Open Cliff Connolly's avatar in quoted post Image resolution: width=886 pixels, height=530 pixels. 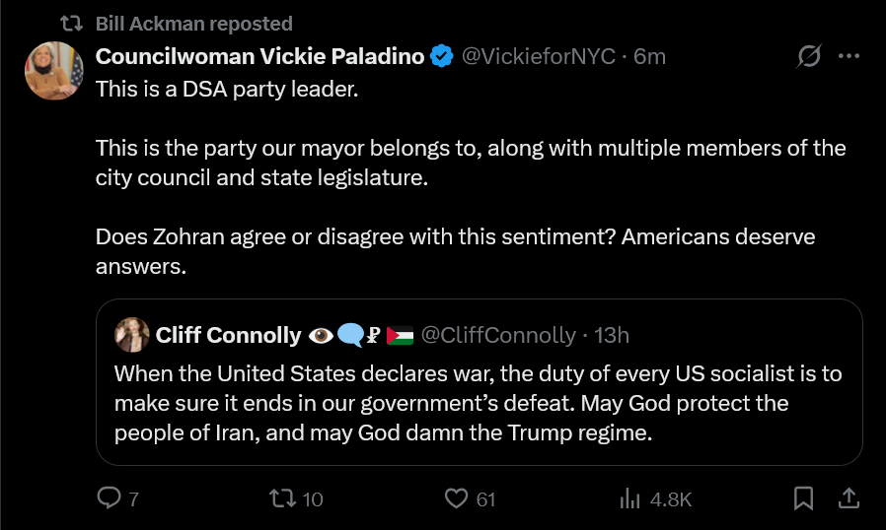(x=131, y=335)
